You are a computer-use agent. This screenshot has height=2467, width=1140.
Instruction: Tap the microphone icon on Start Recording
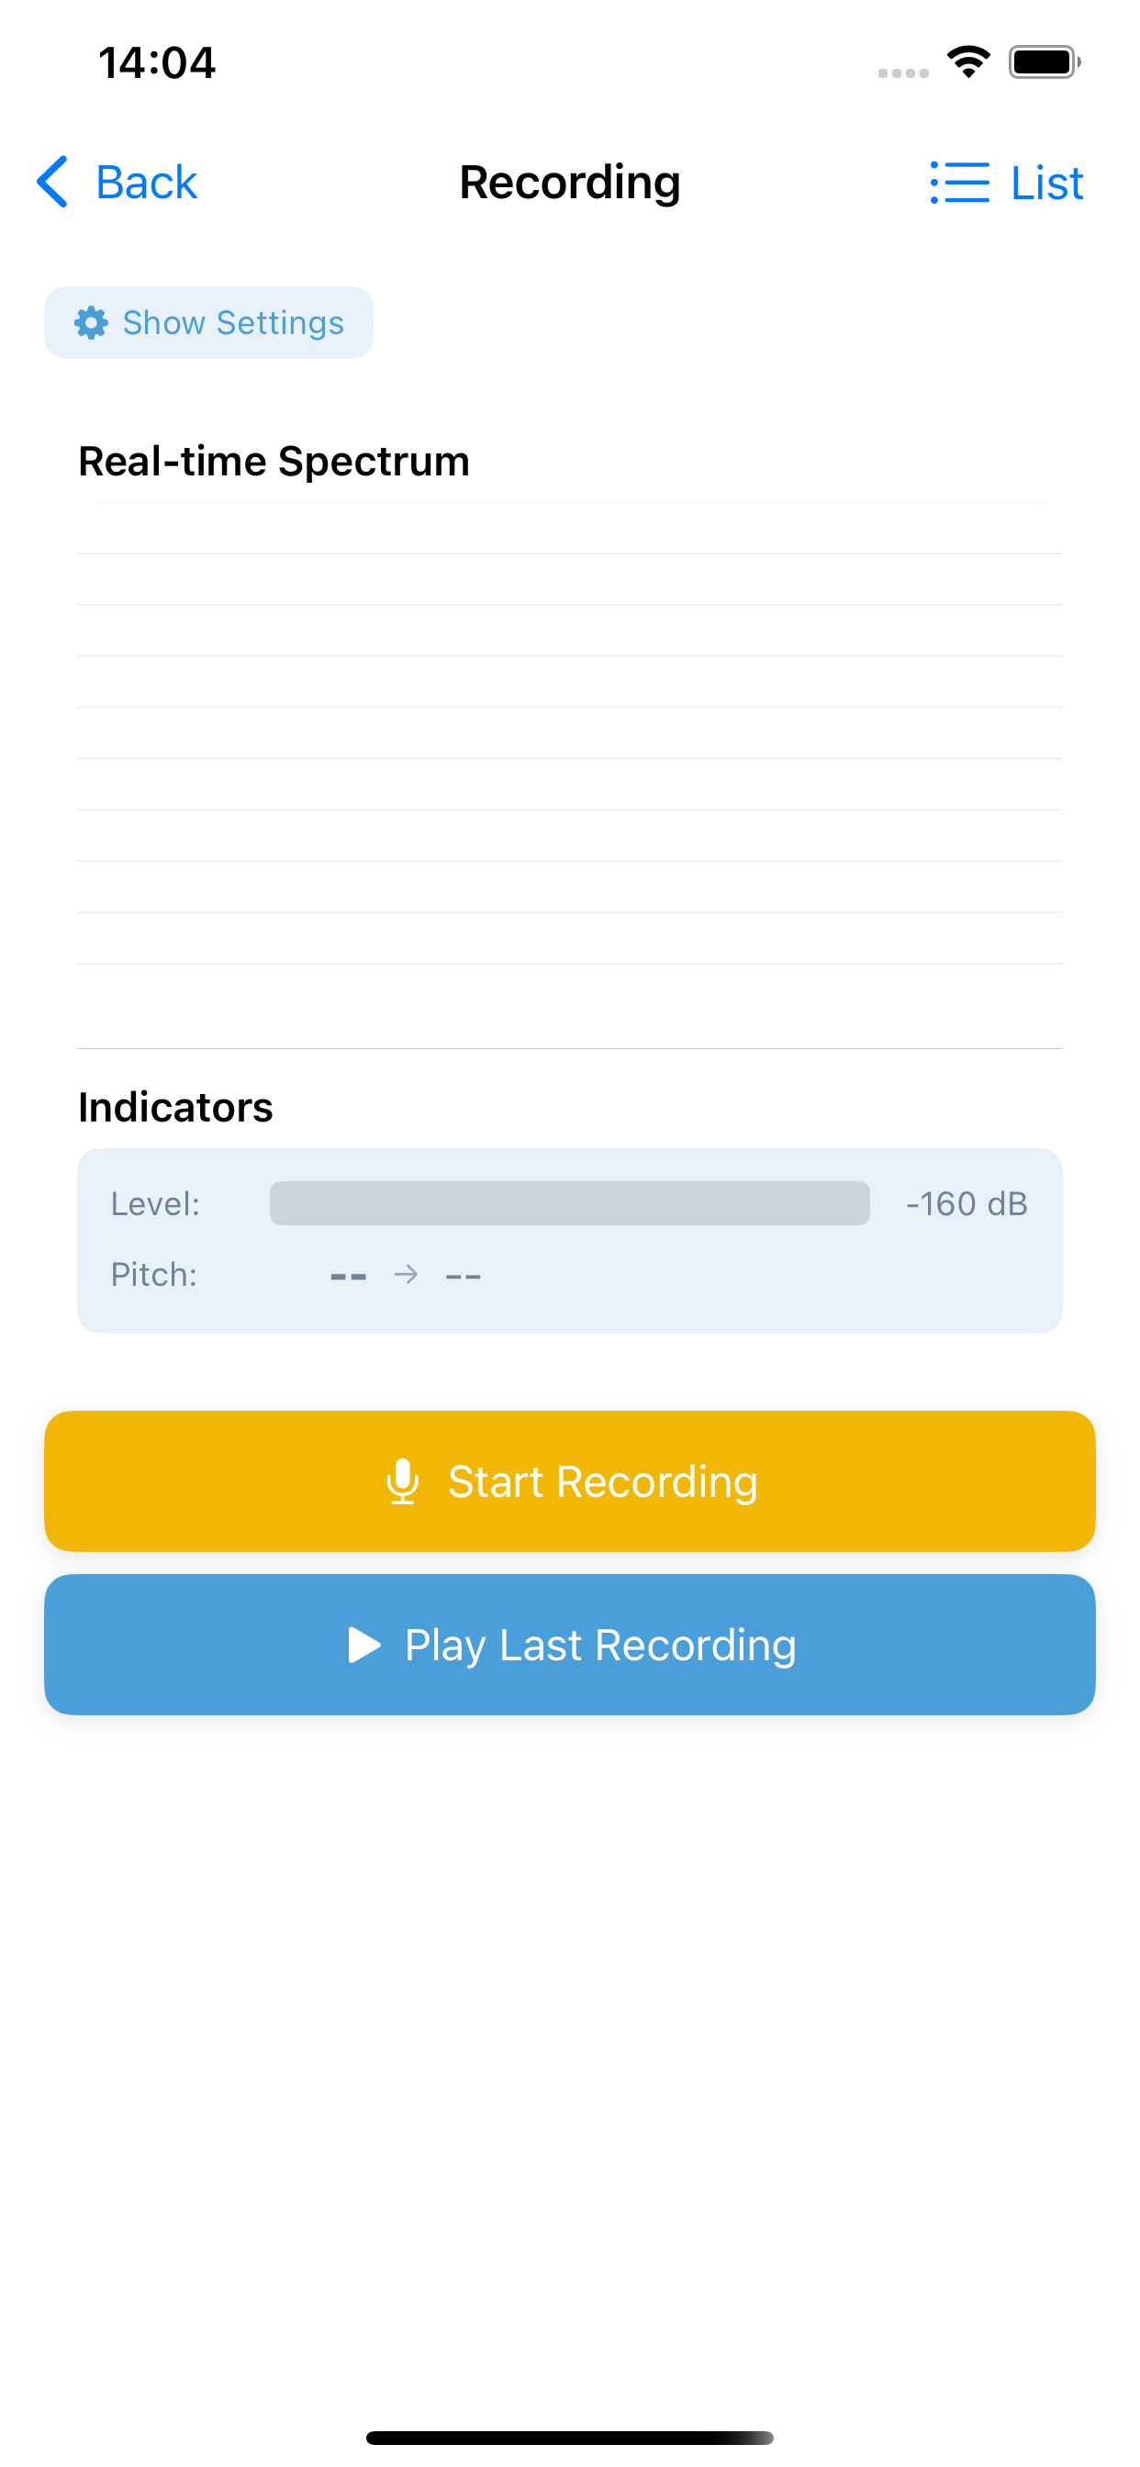pyautogui.click(x=403, y=1480)
